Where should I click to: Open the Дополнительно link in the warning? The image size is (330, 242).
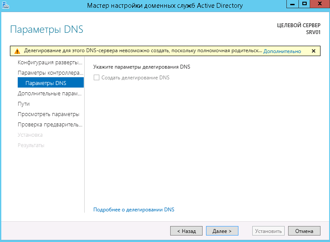pos(282,51)
